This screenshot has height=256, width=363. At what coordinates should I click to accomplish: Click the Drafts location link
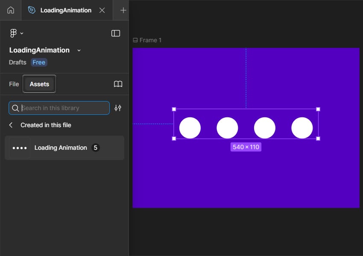18,62
